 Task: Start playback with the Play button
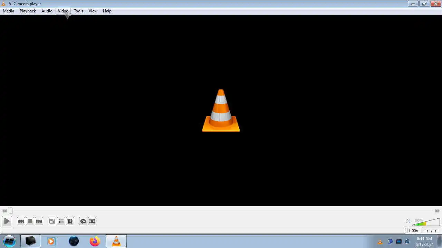pyautogui.click(x=7, y=221)
